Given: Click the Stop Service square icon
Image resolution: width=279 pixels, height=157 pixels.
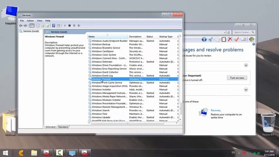Looking at the screenshot, I should [x=70, y=26].
